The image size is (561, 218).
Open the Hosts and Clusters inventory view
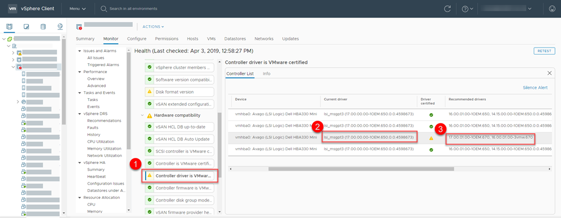coord(9,27)
